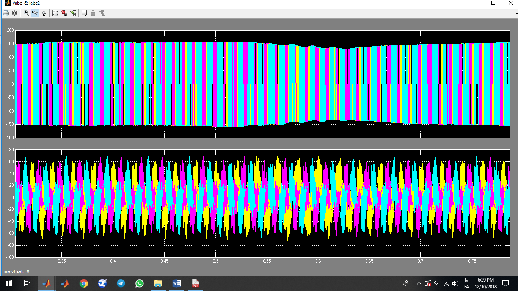The width and height of the screenshot is (518, 291).
Task: Open Google Chrome from the taskbar
Action: (84, 283)
